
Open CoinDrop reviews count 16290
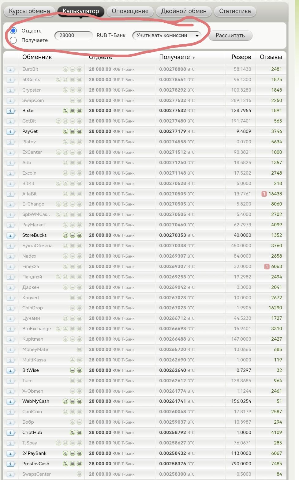tap(275, 308)
